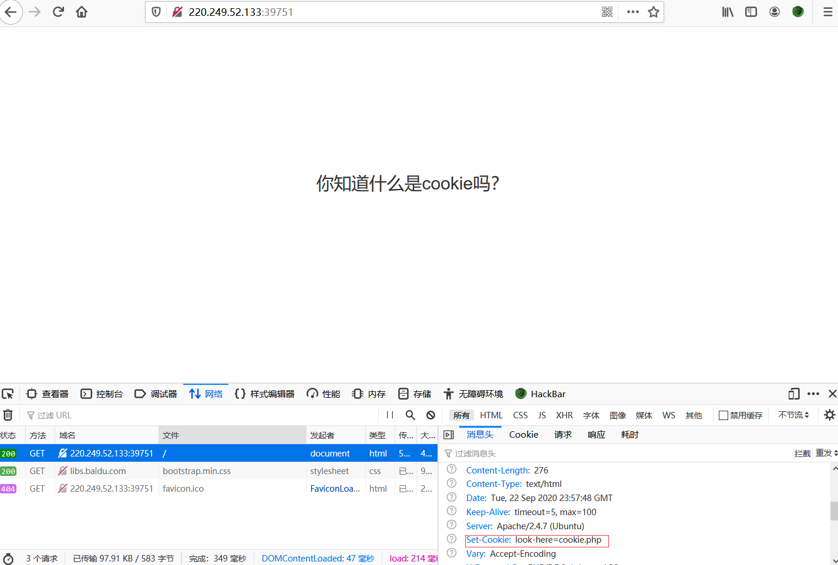Go to the browser home page icon
The width and height of the screenshot is (838, 565).
82,12
